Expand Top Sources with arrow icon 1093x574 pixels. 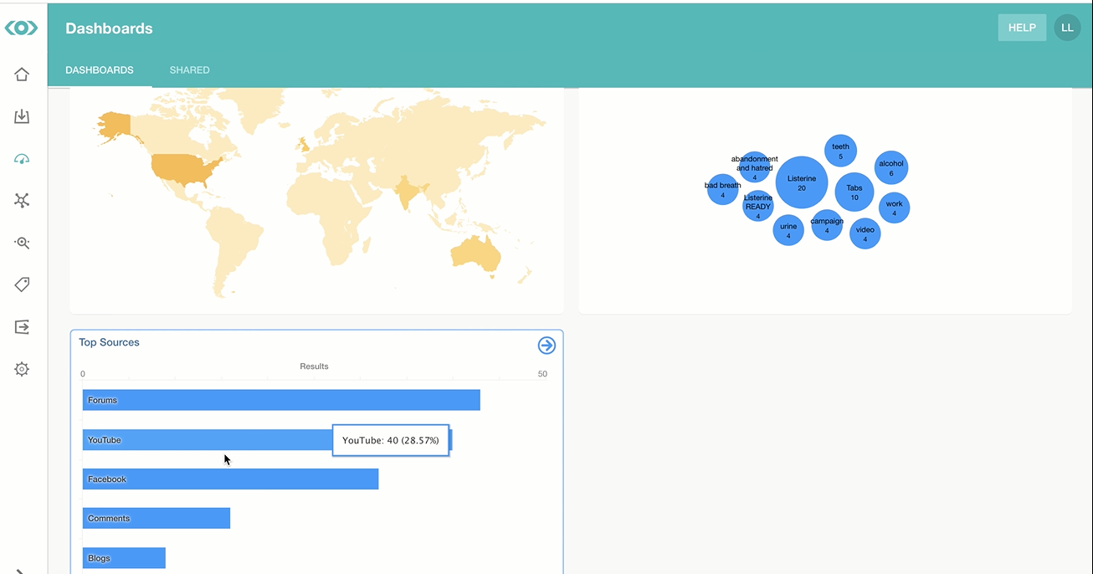point(546,346)
